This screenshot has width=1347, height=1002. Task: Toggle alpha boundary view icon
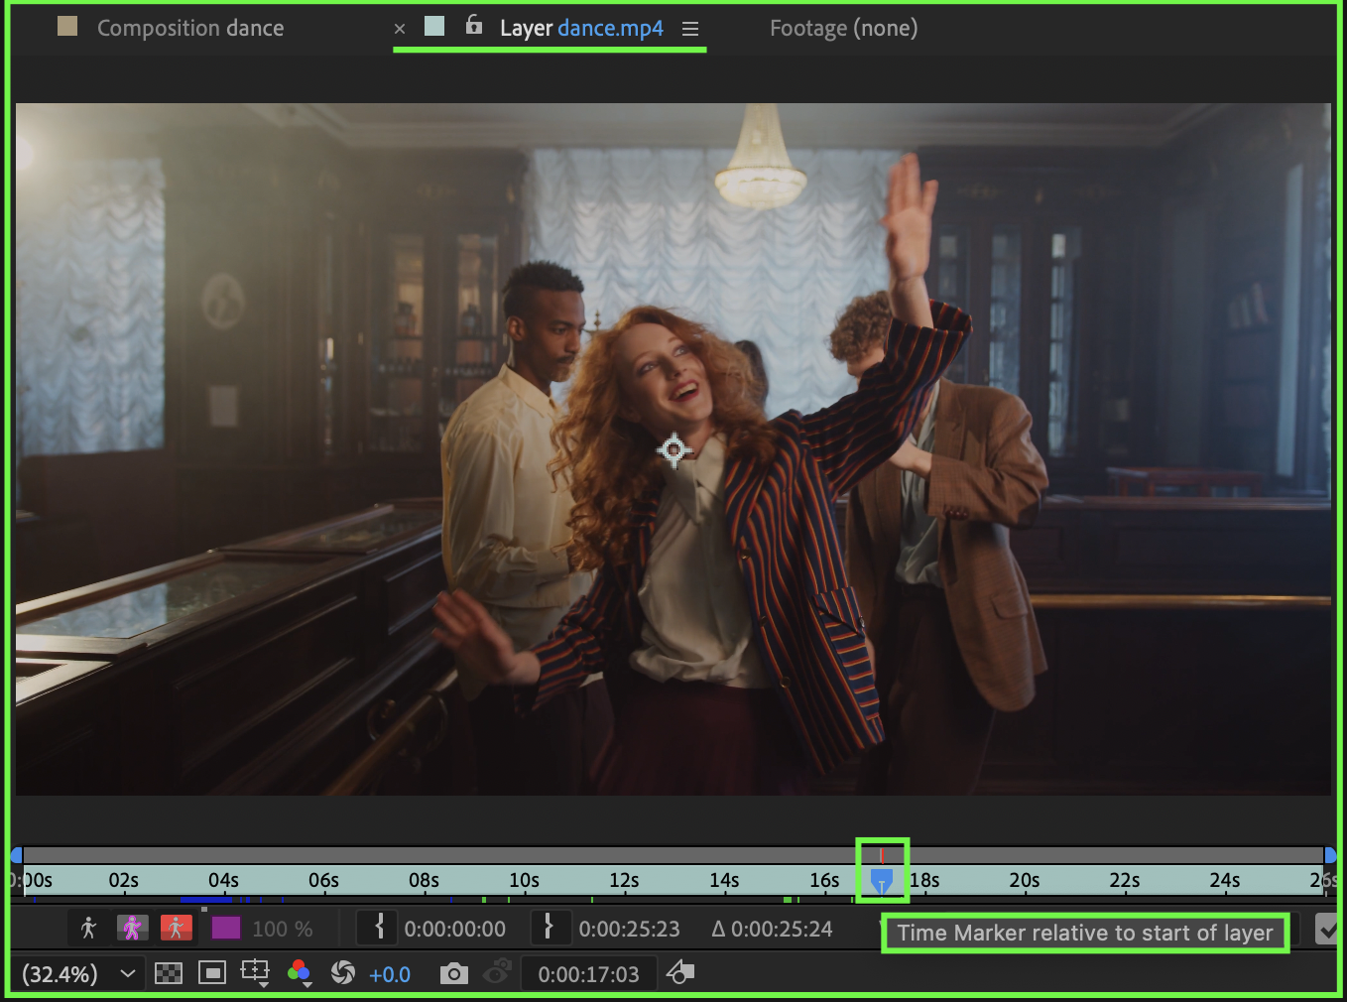[x=132, y=928]
